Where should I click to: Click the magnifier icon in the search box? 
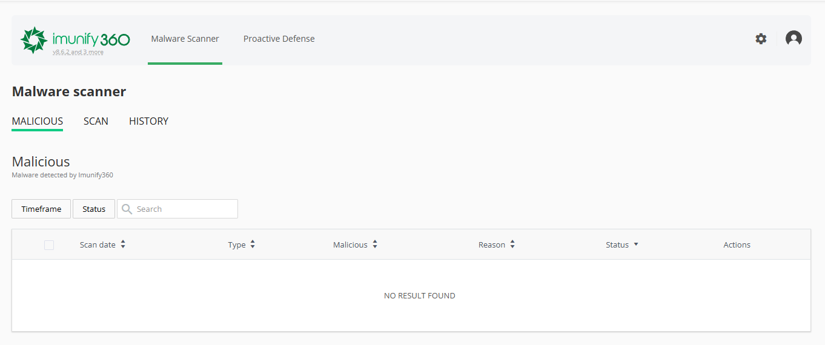pos(127,209)
